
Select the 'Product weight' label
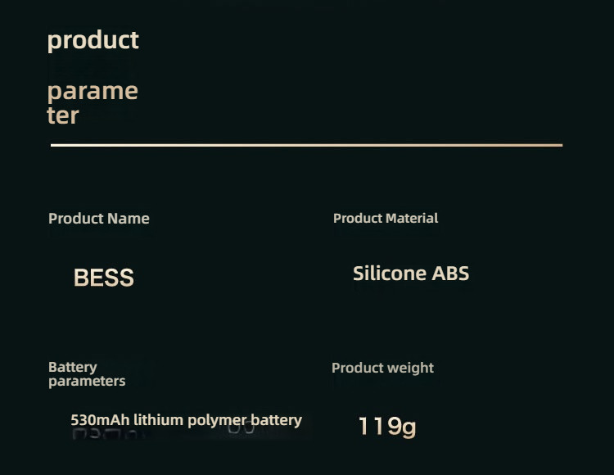tap(382, 368)
